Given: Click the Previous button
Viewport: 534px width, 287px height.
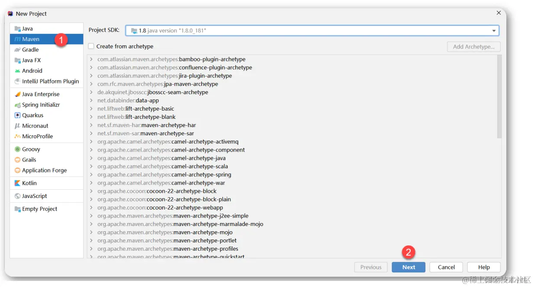Looking at the screenshot, I should (371, 267).
